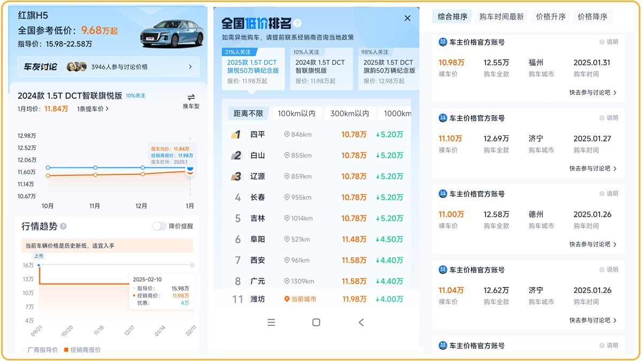Tap the Android recent apps menu icon
Screen dimensions: 642x361
click(x=271, y=322)
